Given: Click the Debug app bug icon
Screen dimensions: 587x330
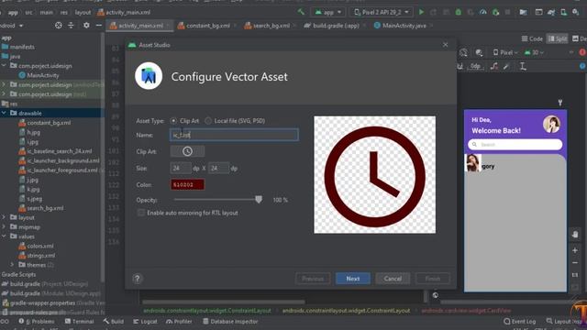Looking at the screenshot, I should (459, 12).
